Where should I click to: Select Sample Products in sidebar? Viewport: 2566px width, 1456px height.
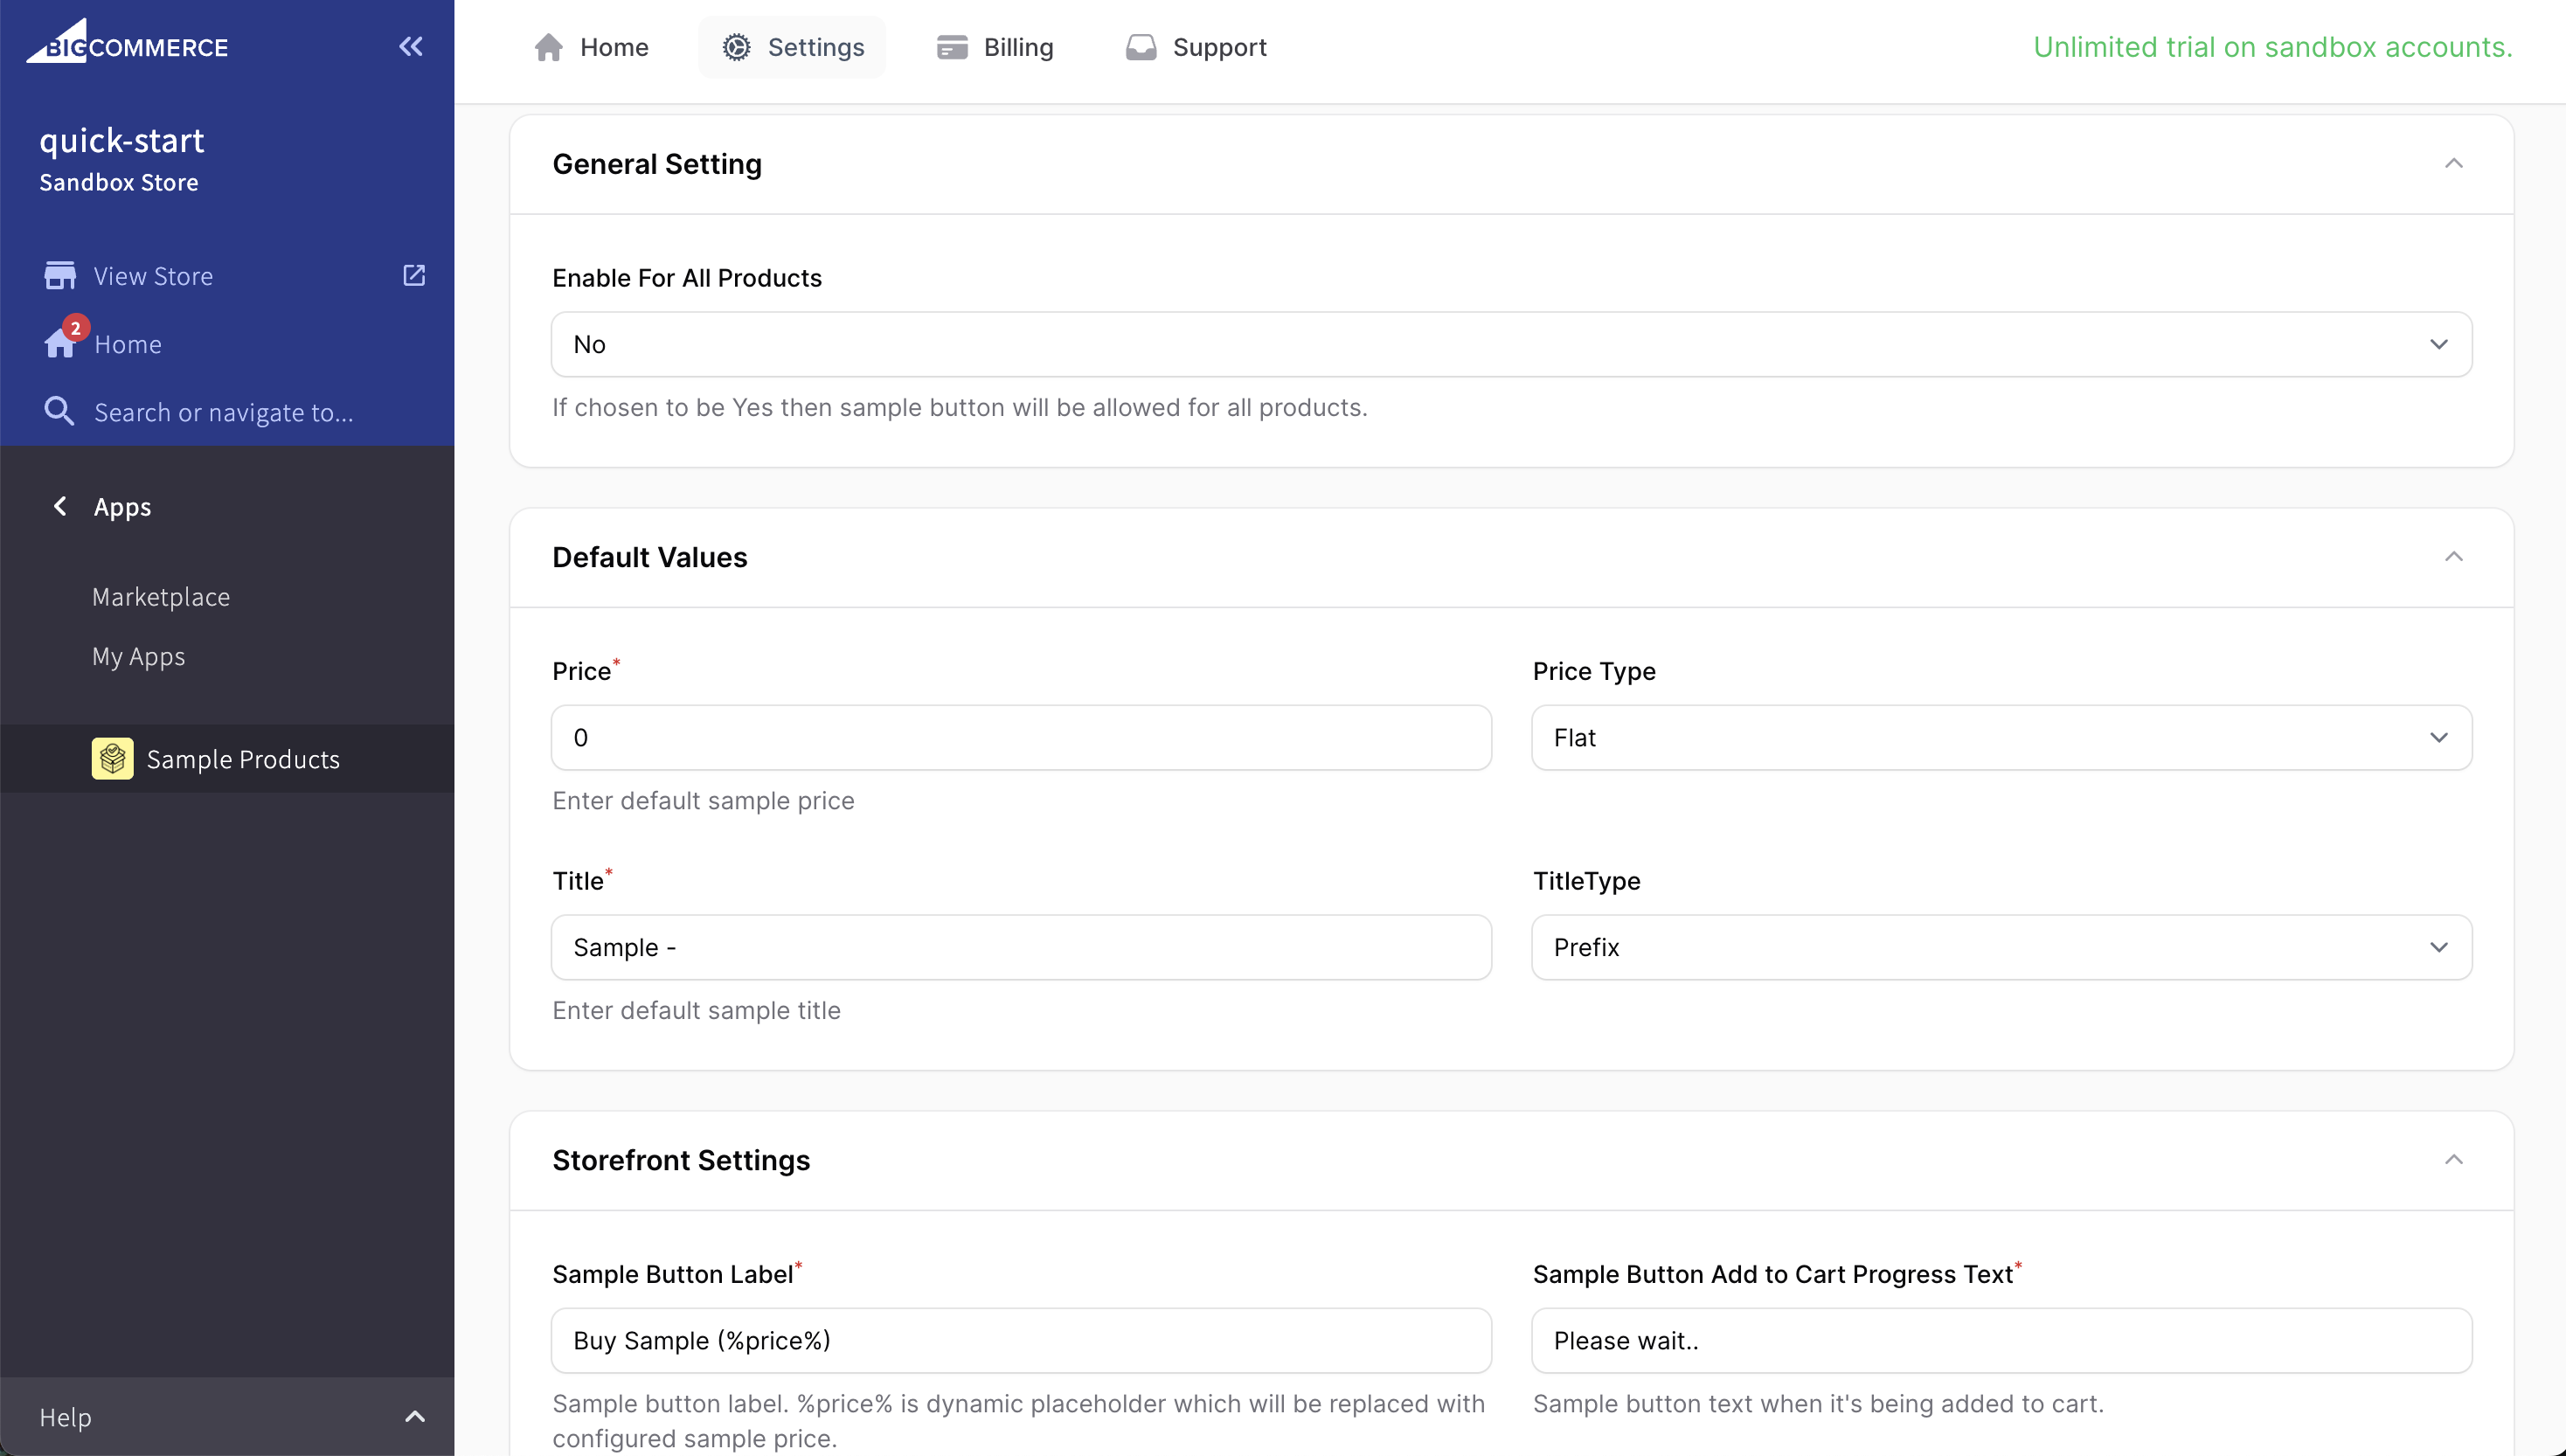point(227,759)
